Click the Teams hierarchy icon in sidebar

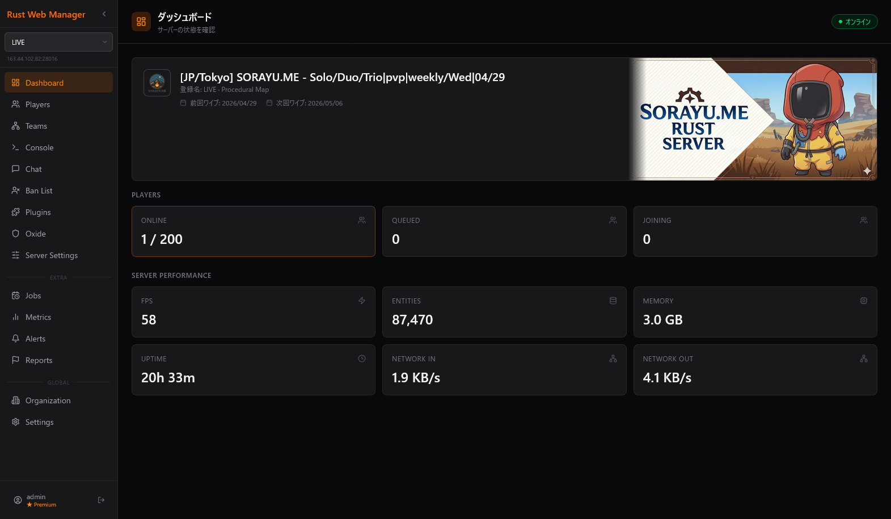(15, 126)
